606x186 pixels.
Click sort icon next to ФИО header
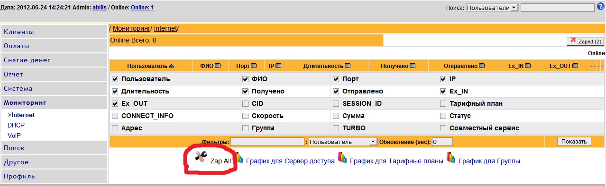(x=218, y=66)
